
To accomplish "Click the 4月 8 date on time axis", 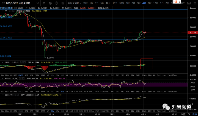I will point(144,114).
